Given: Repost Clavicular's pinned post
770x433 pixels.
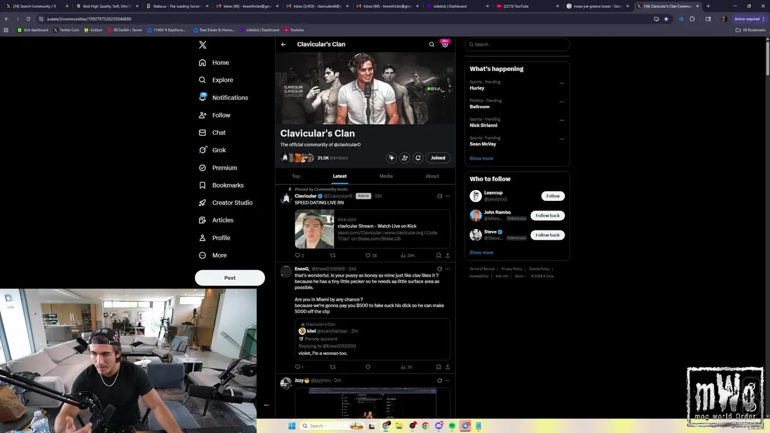Looking at the screenshot, I should pos(333,255).
